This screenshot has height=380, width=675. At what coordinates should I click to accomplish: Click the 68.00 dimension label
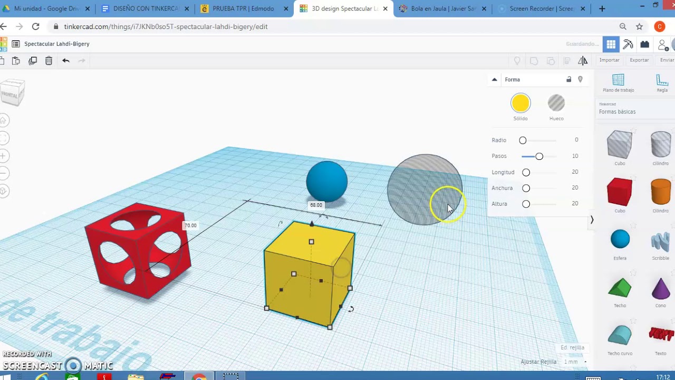coord(316,205)
